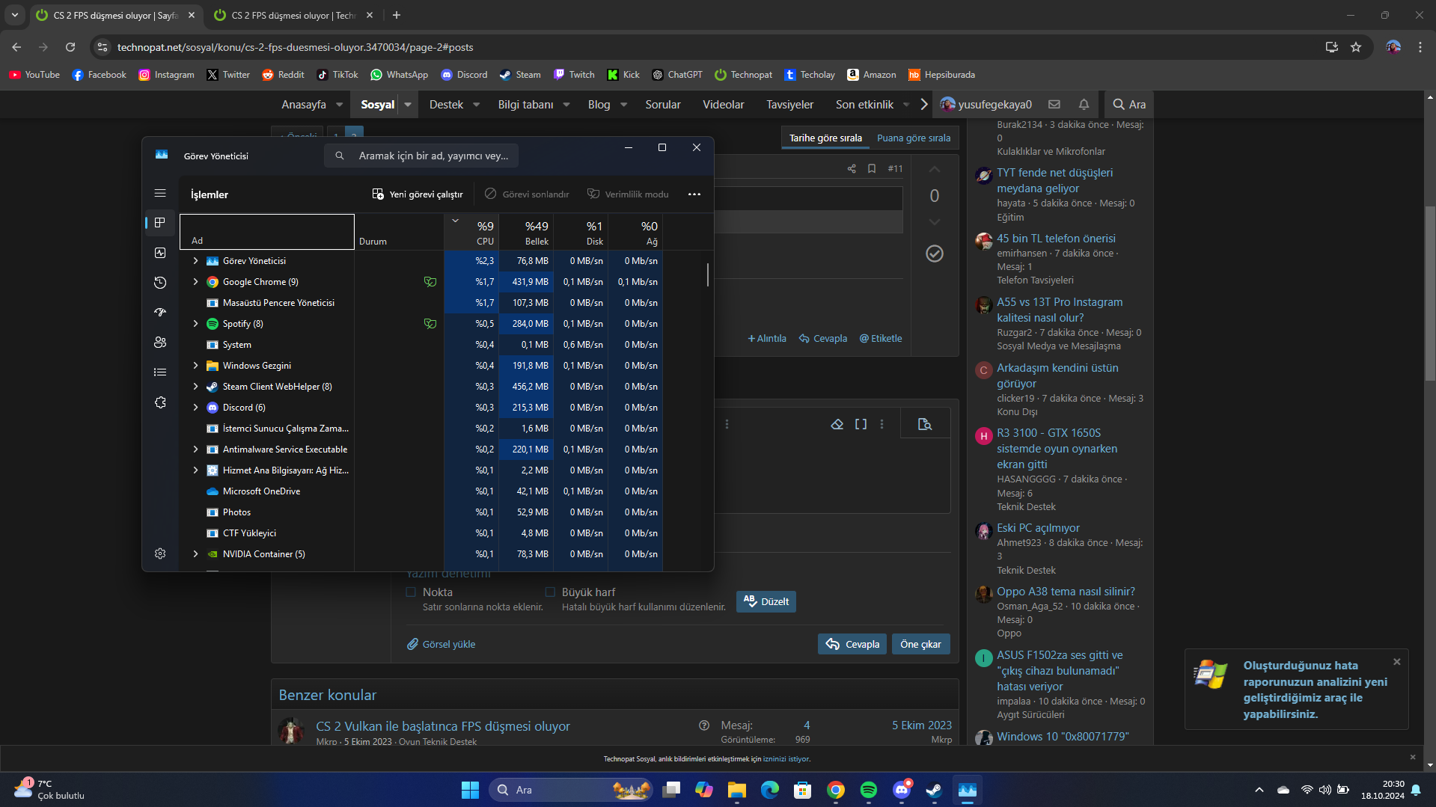
Task: Expand Steam Client WebHelper (8) group
Action: 195,387
